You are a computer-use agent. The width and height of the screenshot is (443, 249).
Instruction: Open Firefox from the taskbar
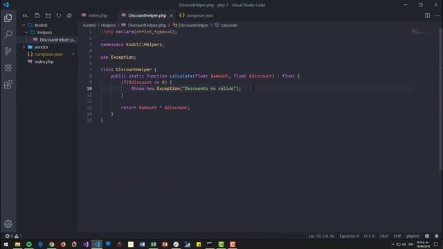(63, 244)
